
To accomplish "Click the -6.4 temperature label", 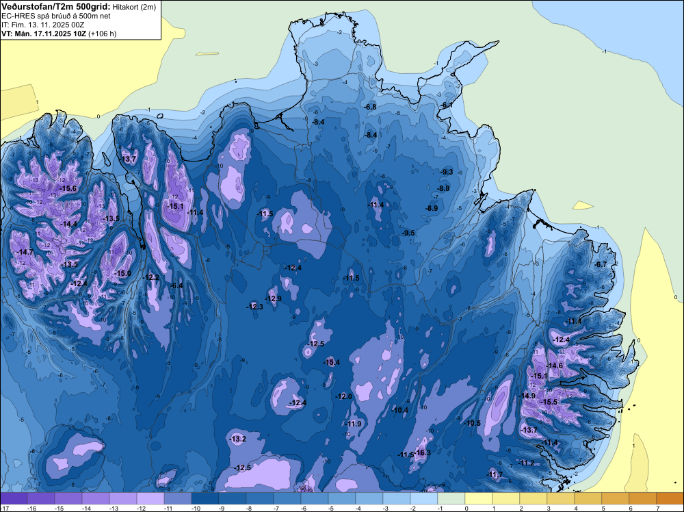I will (176, 285).
